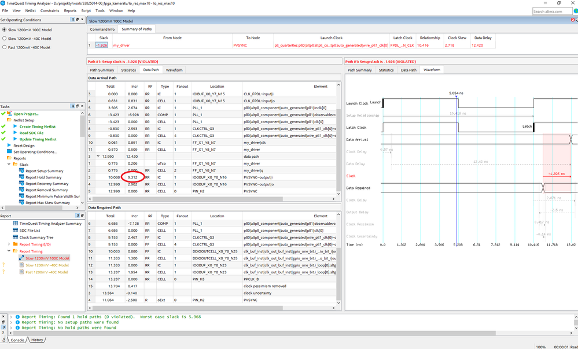Select Slow 1200mV 100C Model radio button
The width and height of the screenshot is (578, 349).
point(5,29)
